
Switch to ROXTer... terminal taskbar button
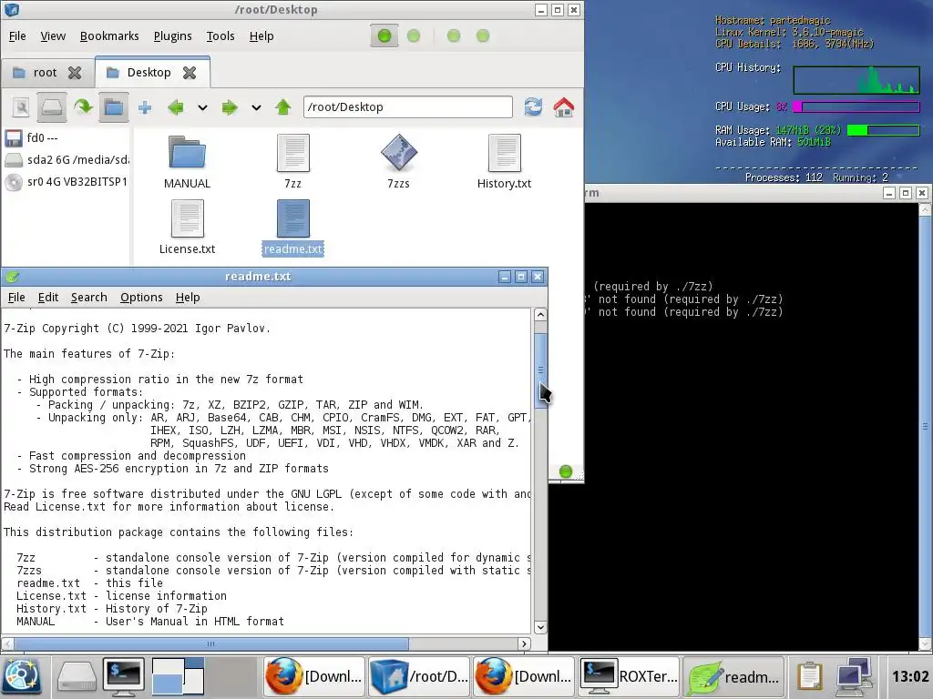pyautogui.click(x=629, y=676)
